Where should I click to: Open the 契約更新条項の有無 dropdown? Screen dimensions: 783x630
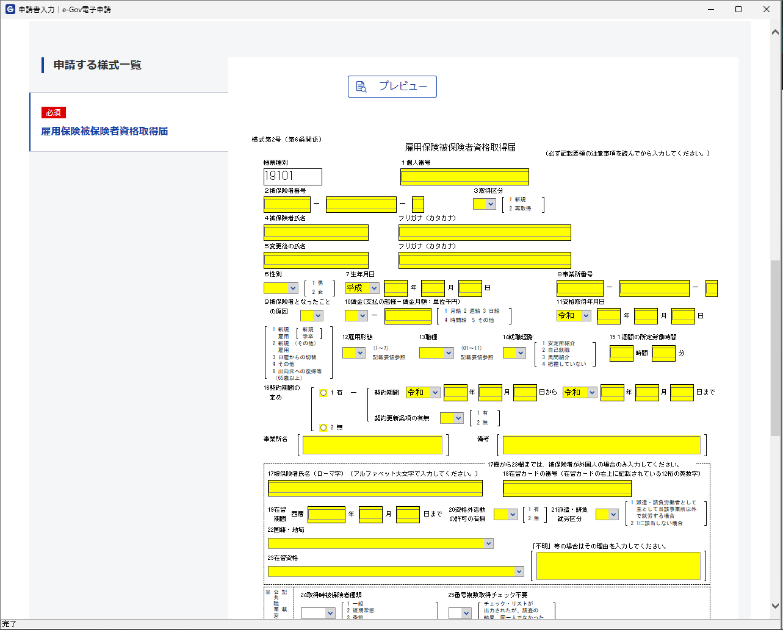(x=452, y=418)
